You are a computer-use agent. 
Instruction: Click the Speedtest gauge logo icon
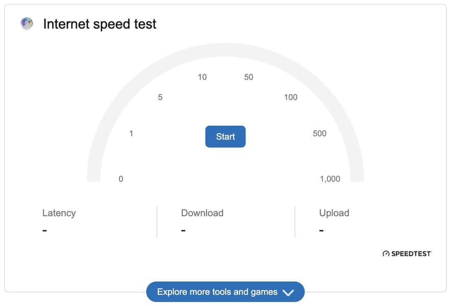[x=386, y=253]
